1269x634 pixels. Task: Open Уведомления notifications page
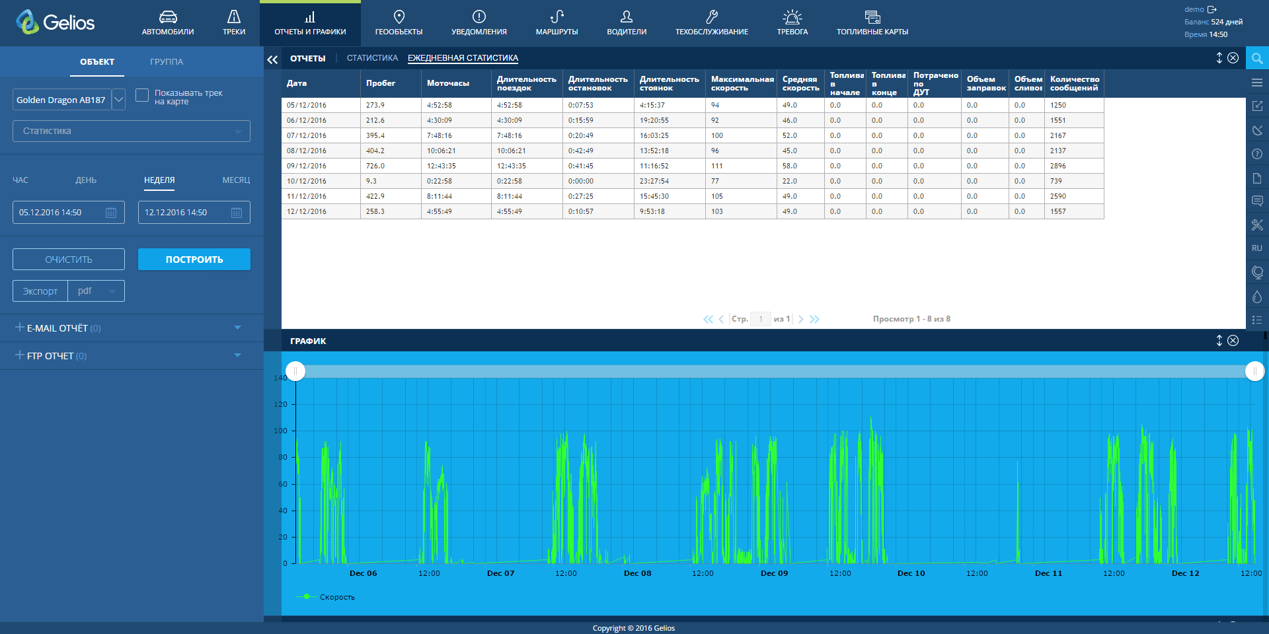tap(479, 22)
